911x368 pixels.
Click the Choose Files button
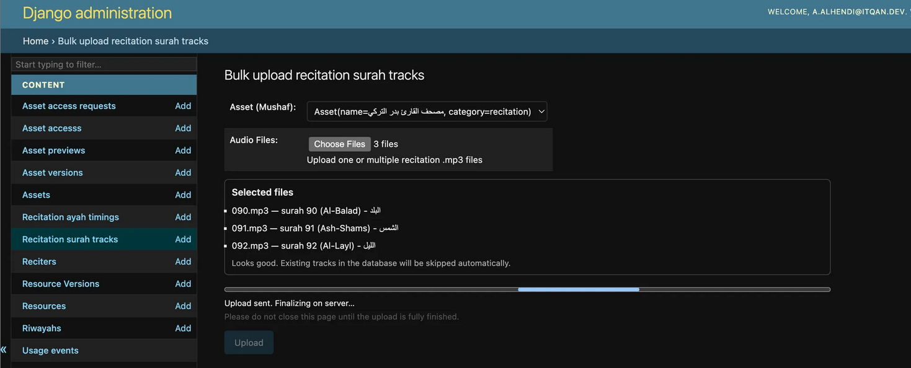[x=339, y=144]
